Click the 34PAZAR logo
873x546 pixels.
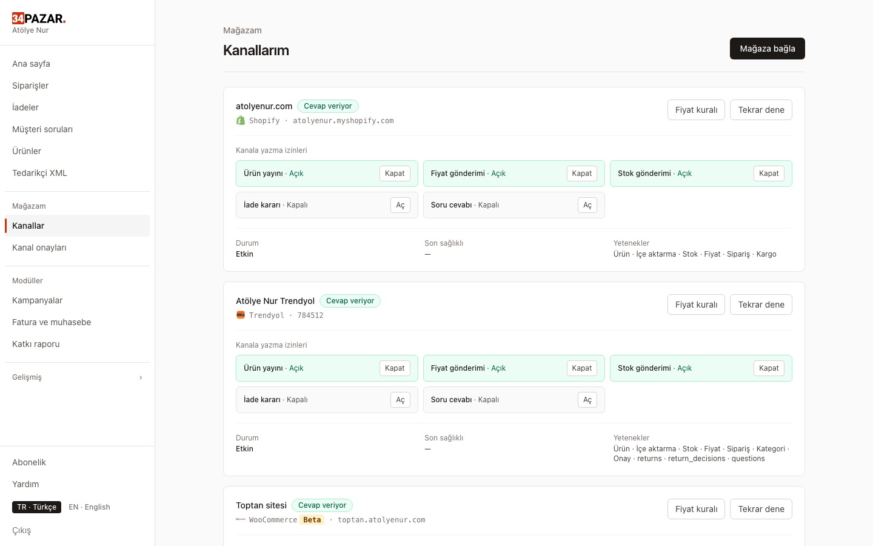pyautogui.click(x=39, y=18)
